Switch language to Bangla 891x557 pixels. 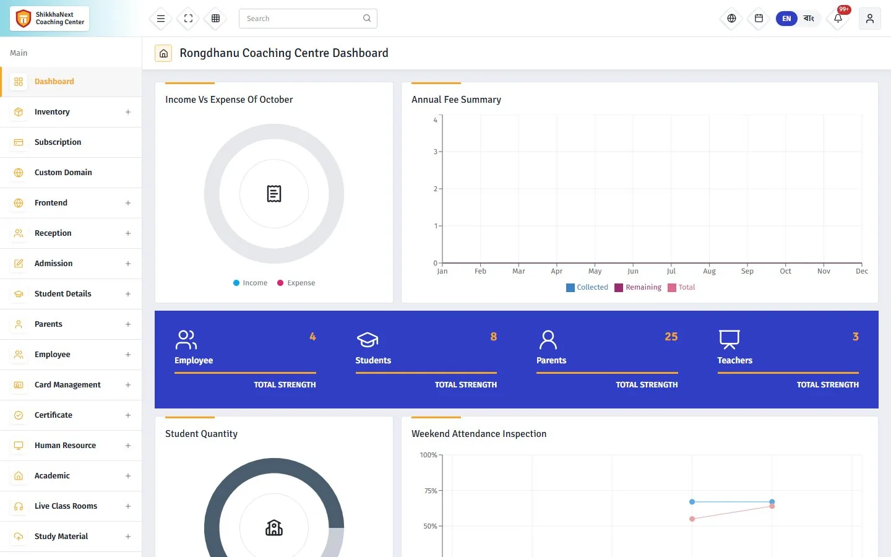click(x=809, y=19)
